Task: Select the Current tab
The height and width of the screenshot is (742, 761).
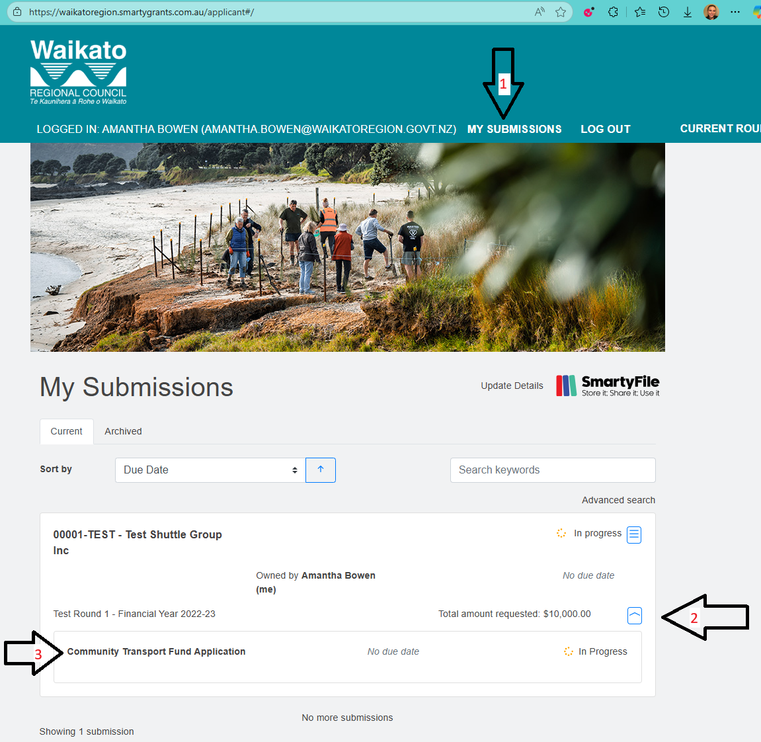Action: [x=67, y=431]
